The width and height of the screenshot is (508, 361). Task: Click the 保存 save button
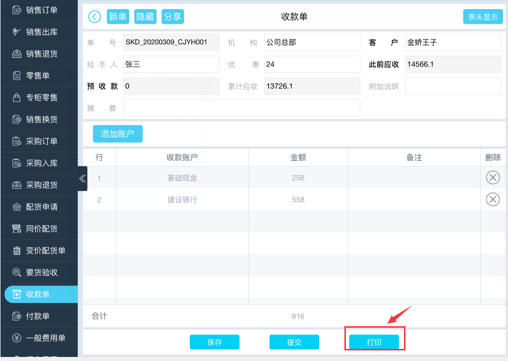tap(215, 342)
